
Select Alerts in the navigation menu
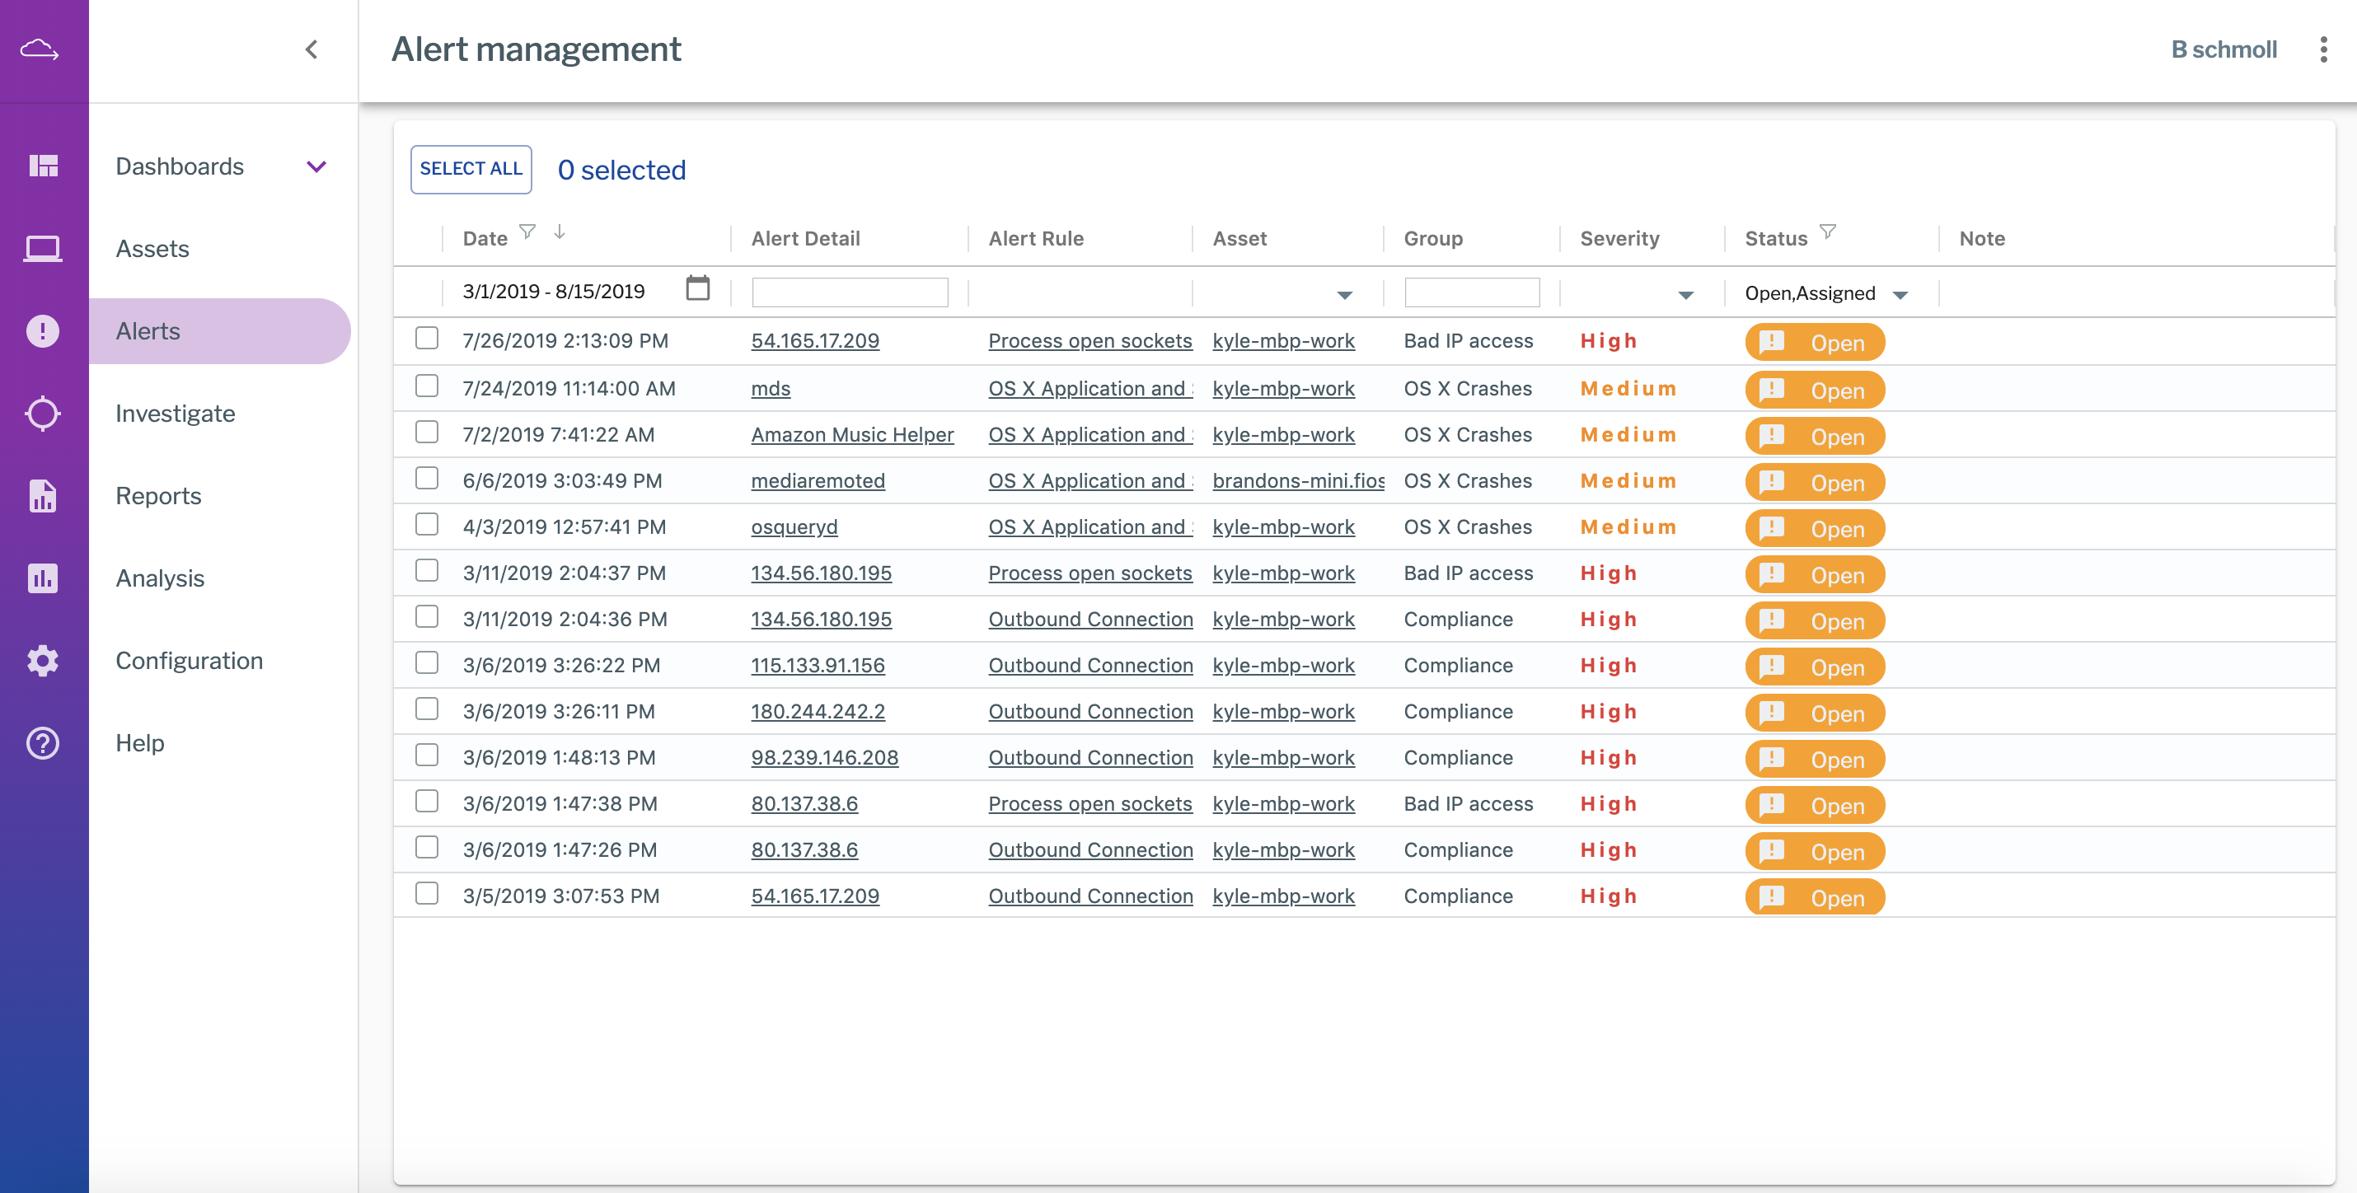click(148, 330)
